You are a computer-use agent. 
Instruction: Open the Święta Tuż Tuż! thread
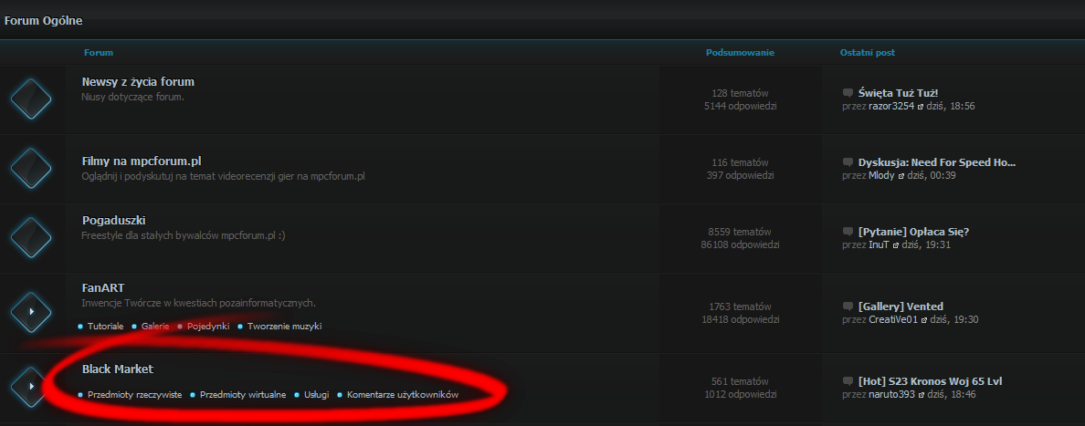(898, 93)
